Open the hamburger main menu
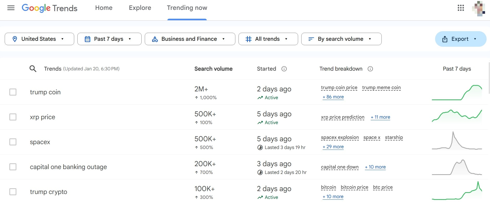 point(11,8)
